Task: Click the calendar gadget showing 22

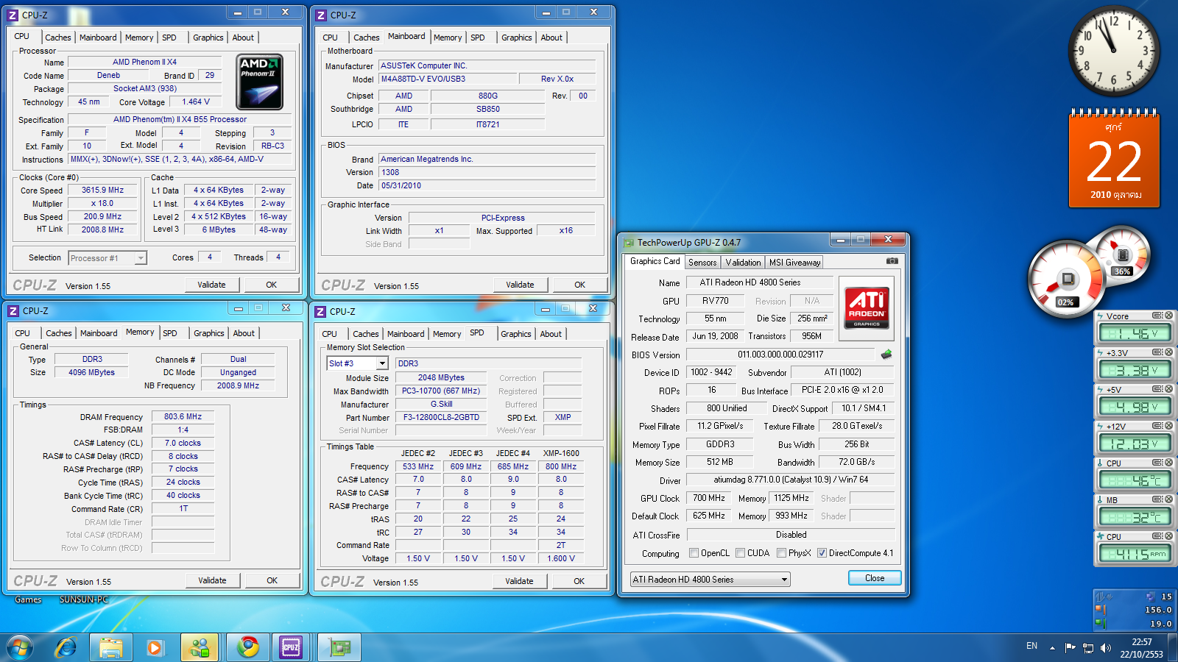Action: (x=1114, y=160)
